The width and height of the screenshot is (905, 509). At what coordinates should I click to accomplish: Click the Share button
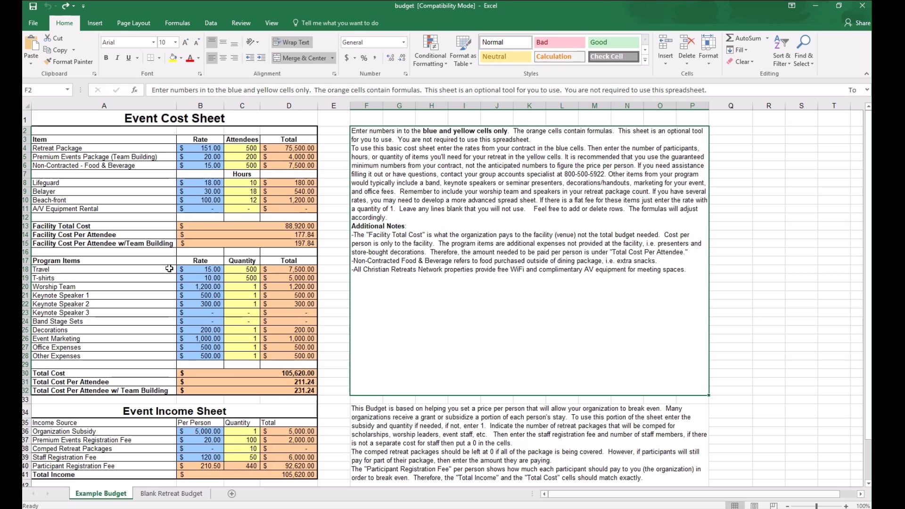(858, 23)
